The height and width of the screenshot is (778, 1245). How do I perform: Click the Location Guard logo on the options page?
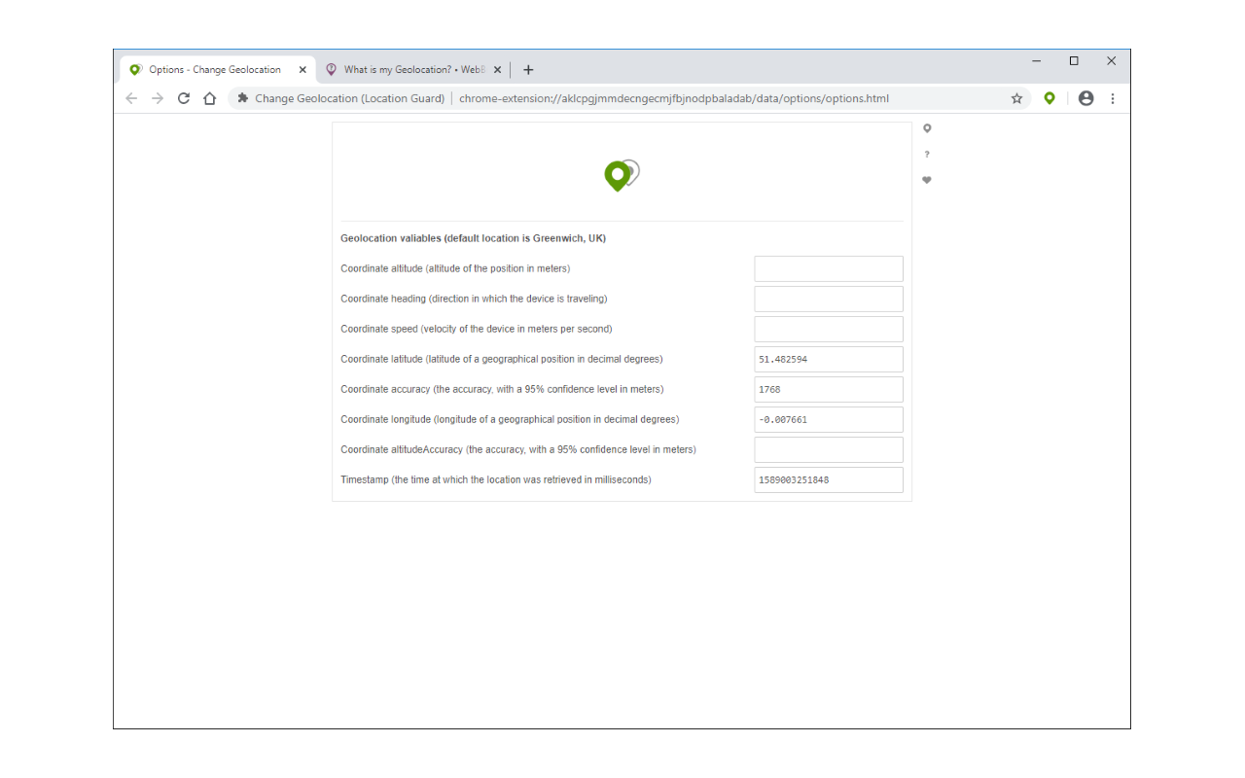(x=621, y=176)
